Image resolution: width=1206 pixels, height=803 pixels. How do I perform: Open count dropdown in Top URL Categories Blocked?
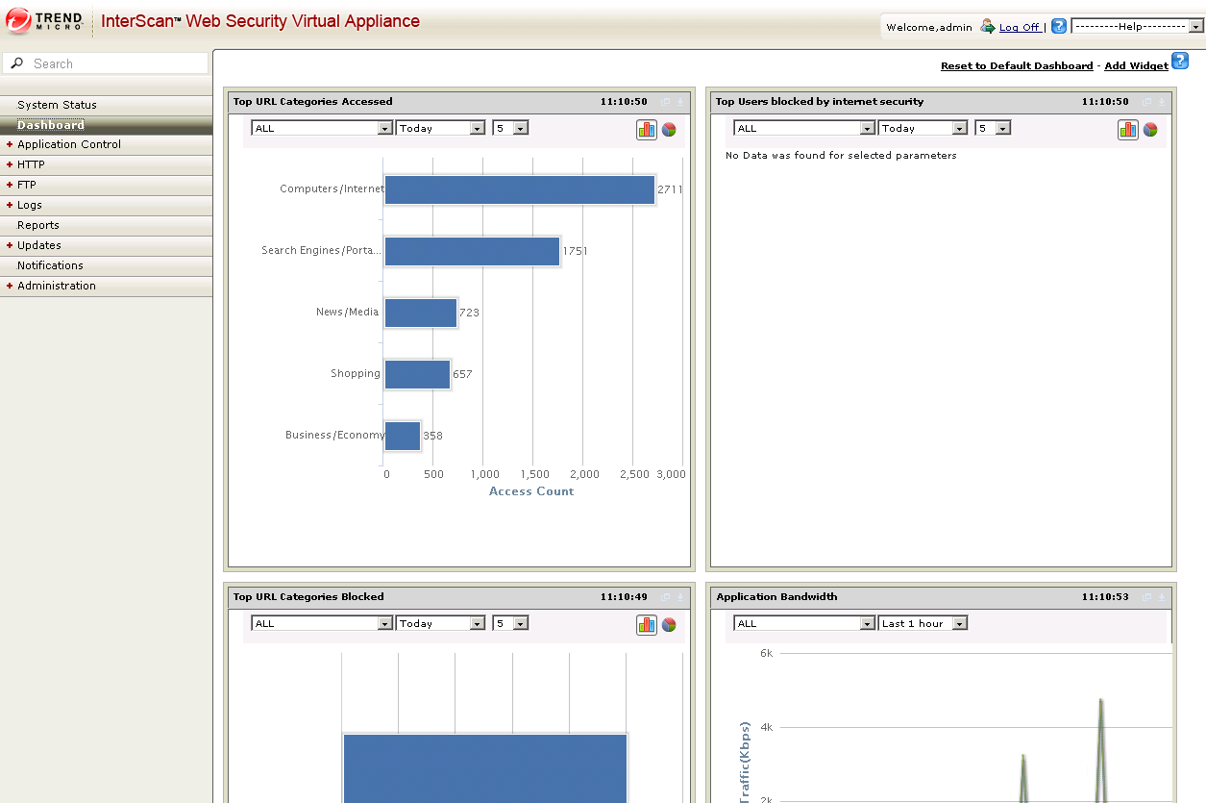click(510, 623)
